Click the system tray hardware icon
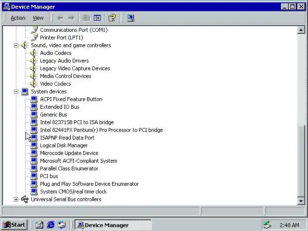Image resolution: width=308 pixels, height=231 pixels. (x=268, y=225)
